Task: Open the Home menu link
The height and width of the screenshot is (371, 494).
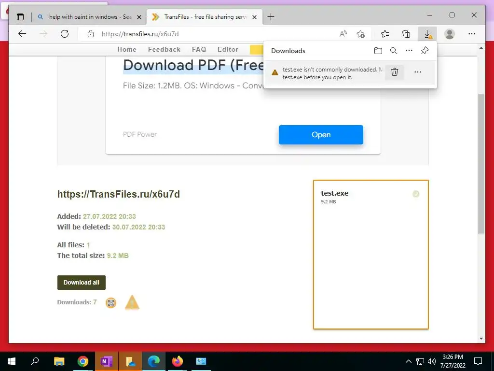Action: (x=127, y=50)
